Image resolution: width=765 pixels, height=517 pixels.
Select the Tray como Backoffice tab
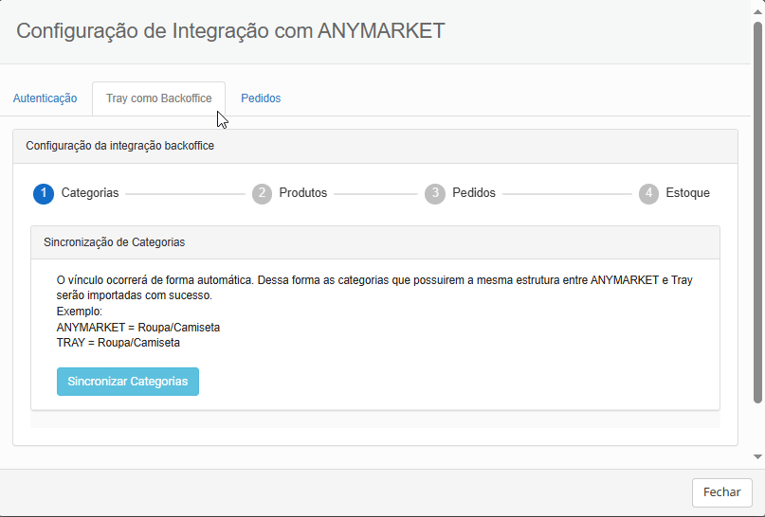coord(159,98)
